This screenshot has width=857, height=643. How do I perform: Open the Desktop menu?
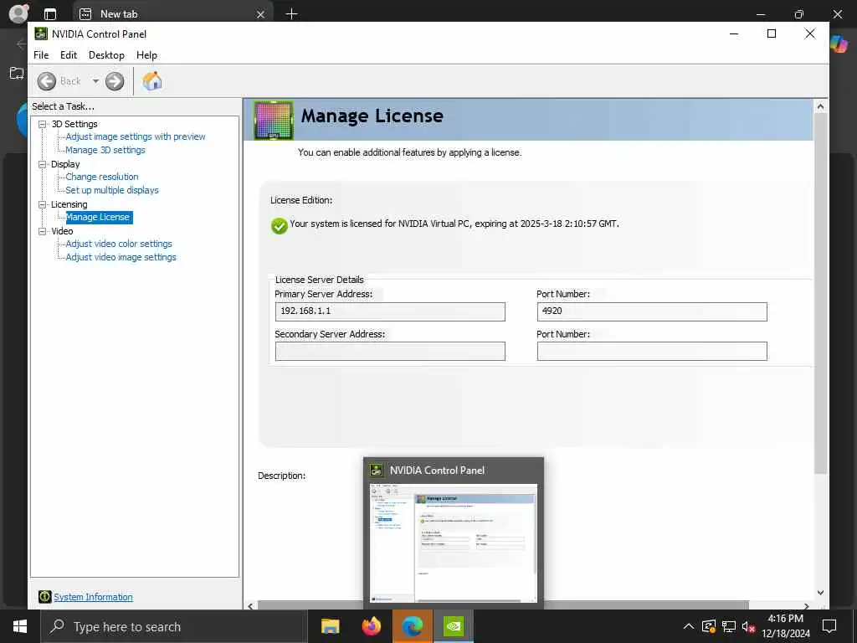(x=106, y=55)
